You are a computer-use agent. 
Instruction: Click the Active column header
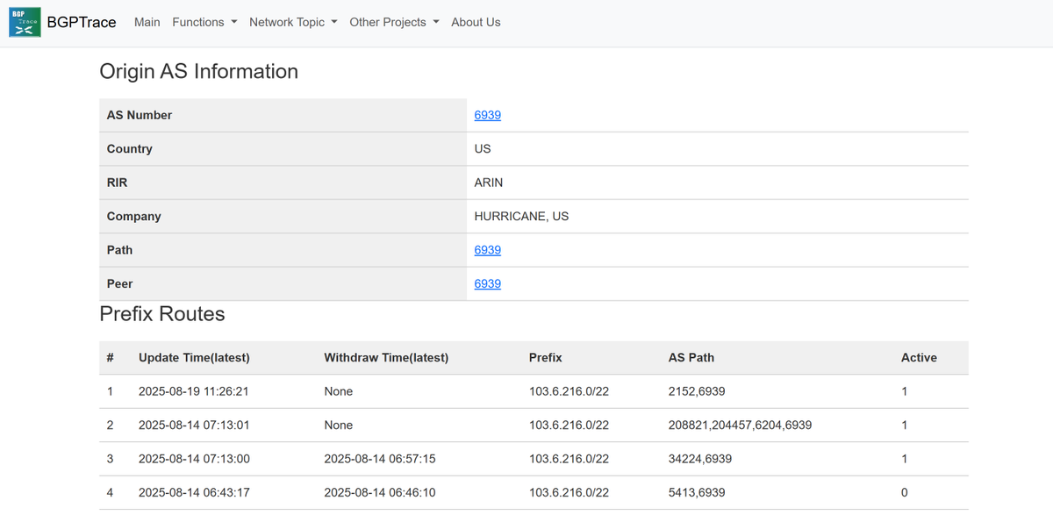(x=919, y=358)
